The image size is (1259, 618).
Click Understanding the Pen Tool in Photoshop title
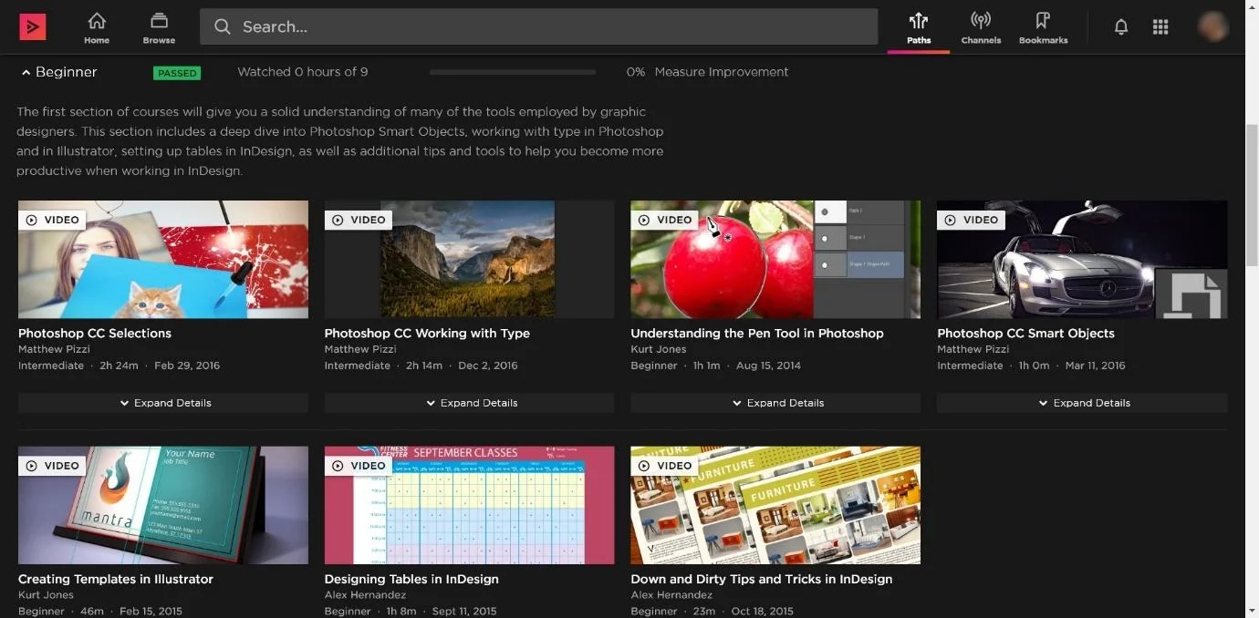pos(757,334)
